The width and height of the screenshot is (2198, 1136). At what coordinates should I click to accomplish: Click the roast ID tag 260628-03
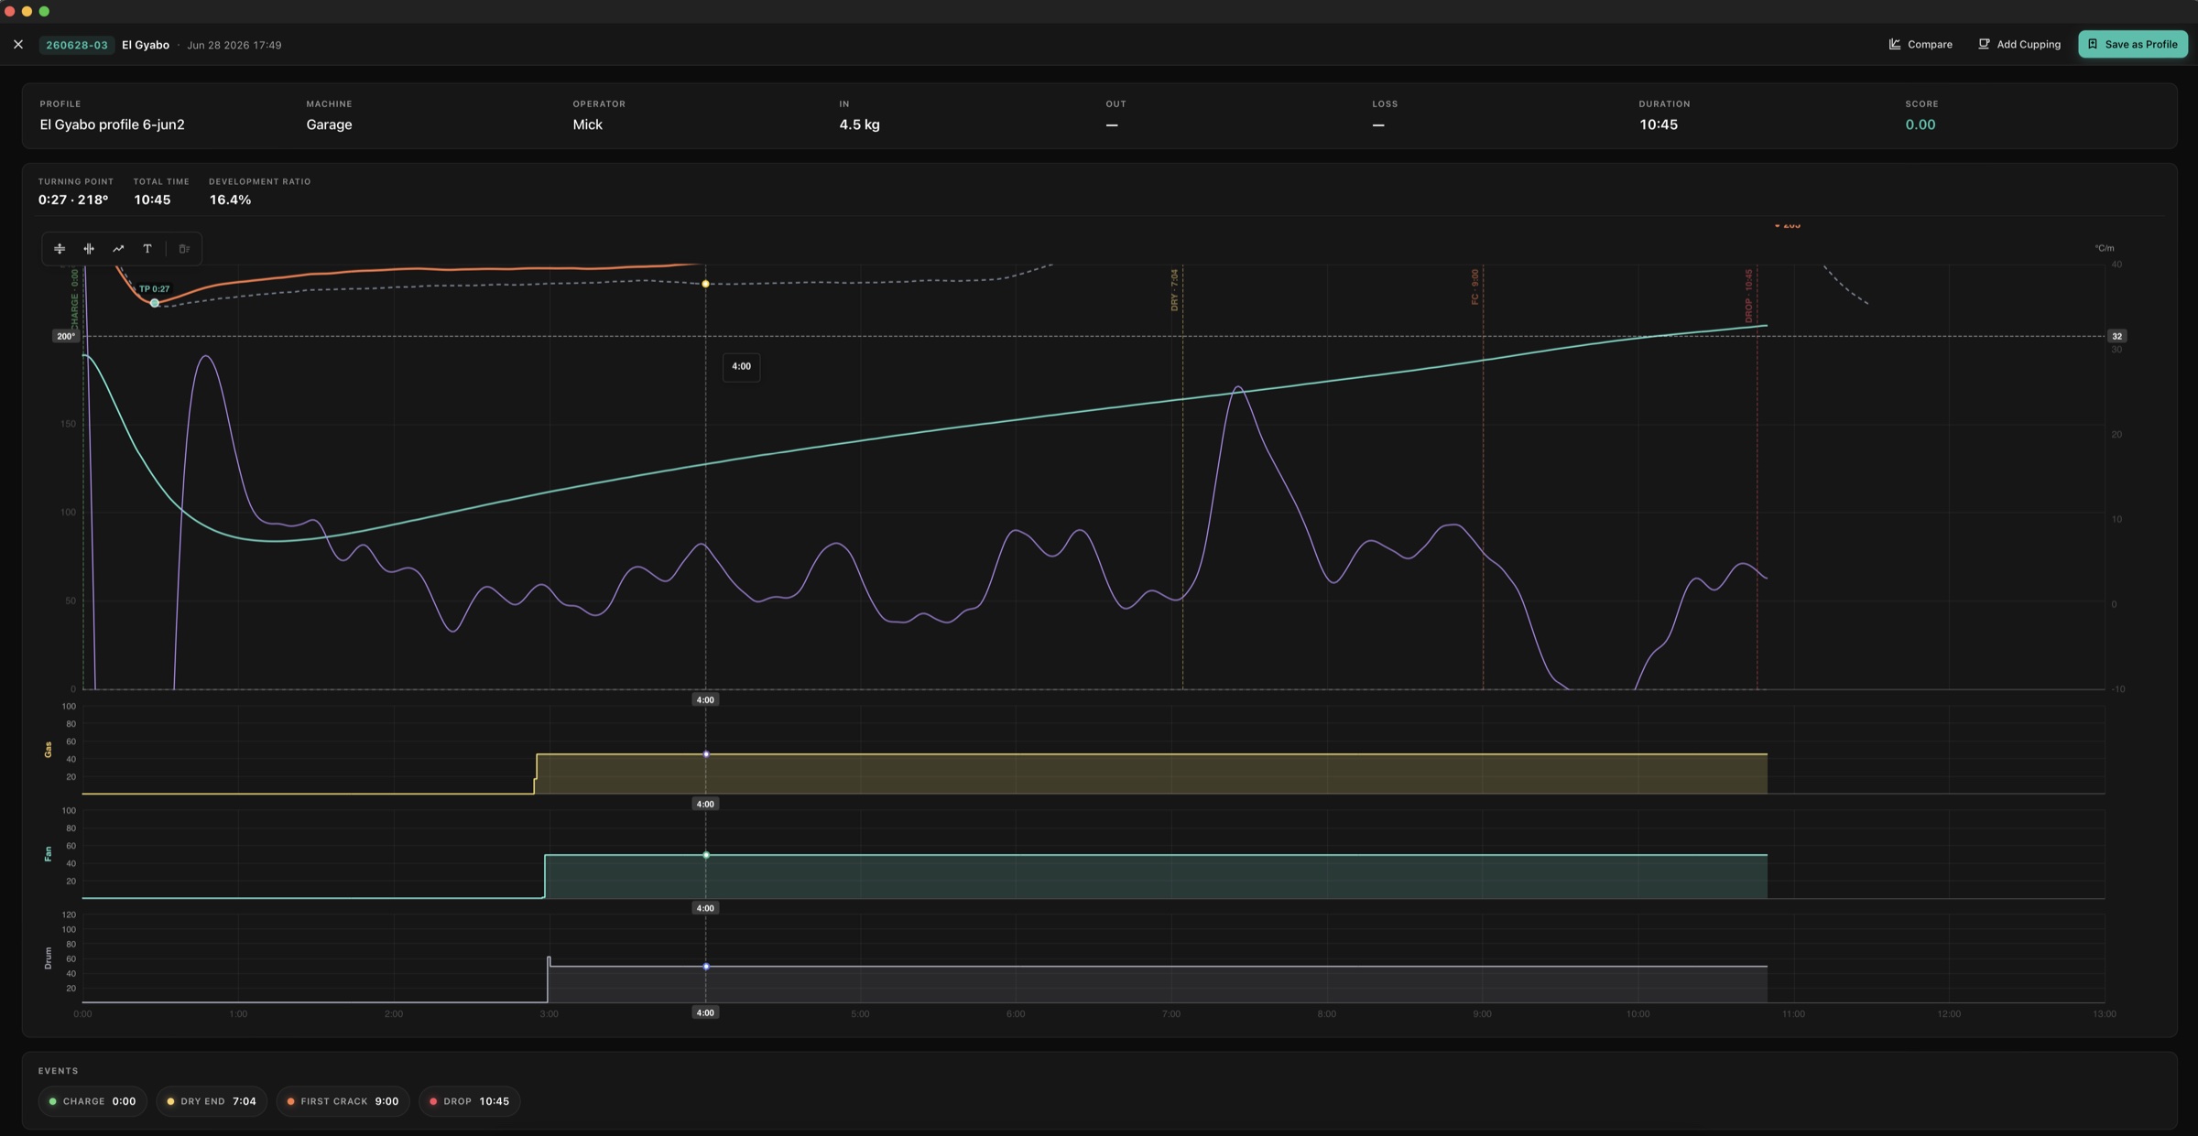tap(77, 45)
